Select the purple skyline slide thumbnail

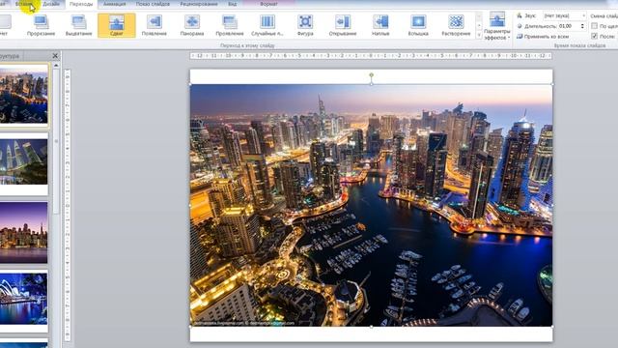[23, 233]
